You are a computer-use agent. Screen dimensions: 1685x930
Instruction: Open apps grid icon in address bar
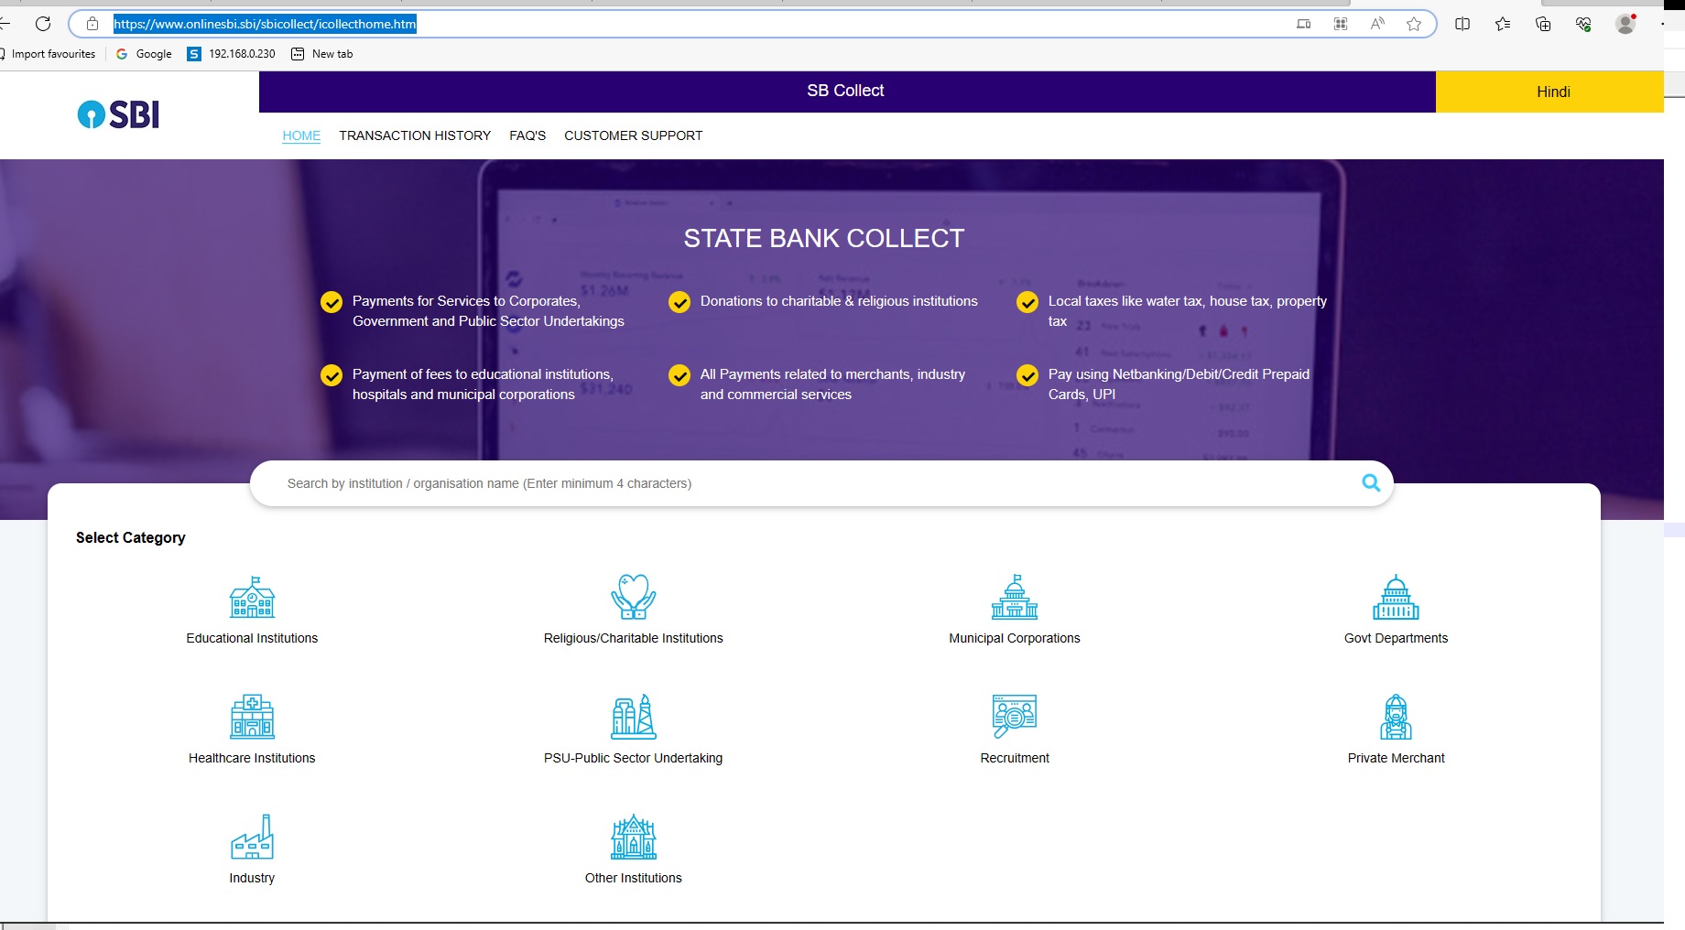pyautogui.click(x=1341, y=24)
